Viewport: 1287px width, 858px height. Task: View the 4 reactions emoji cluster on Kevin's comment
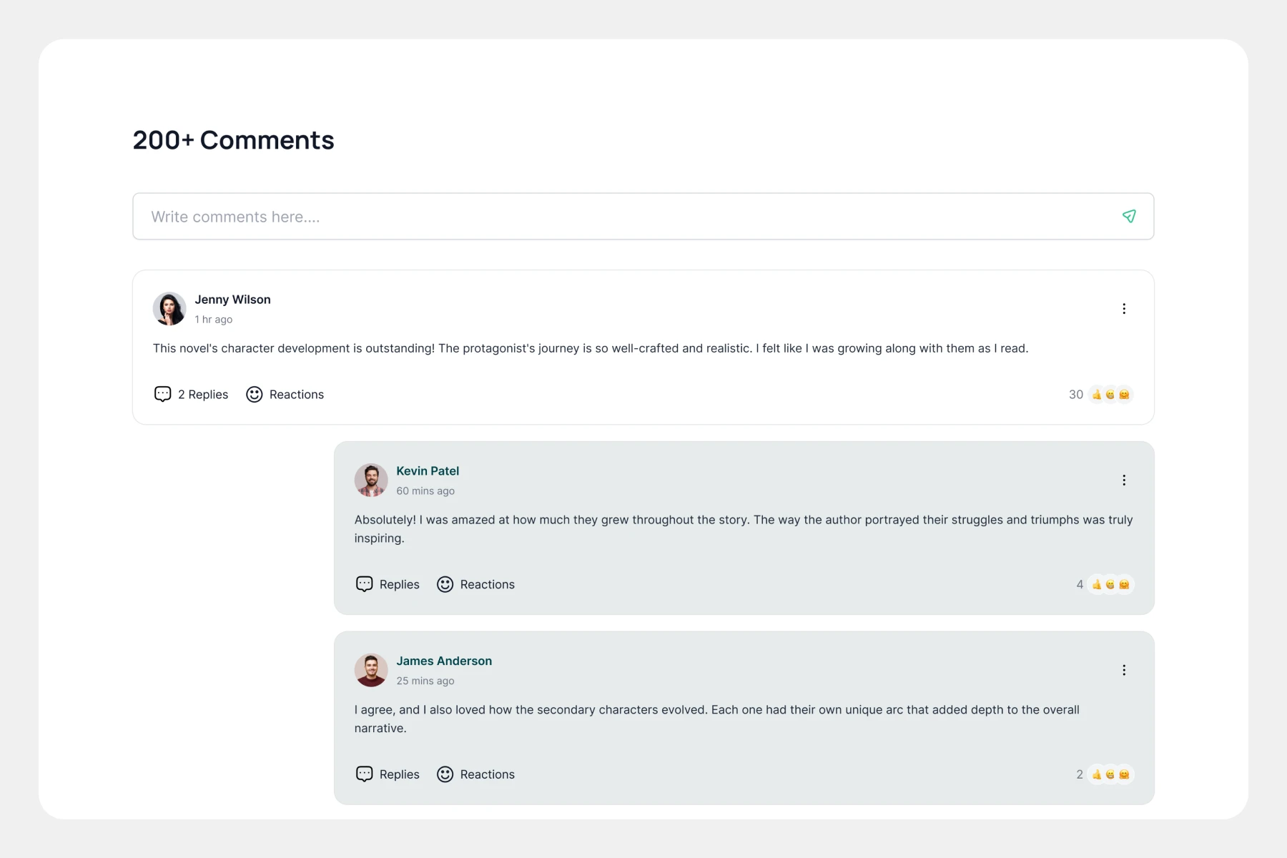1110,585
